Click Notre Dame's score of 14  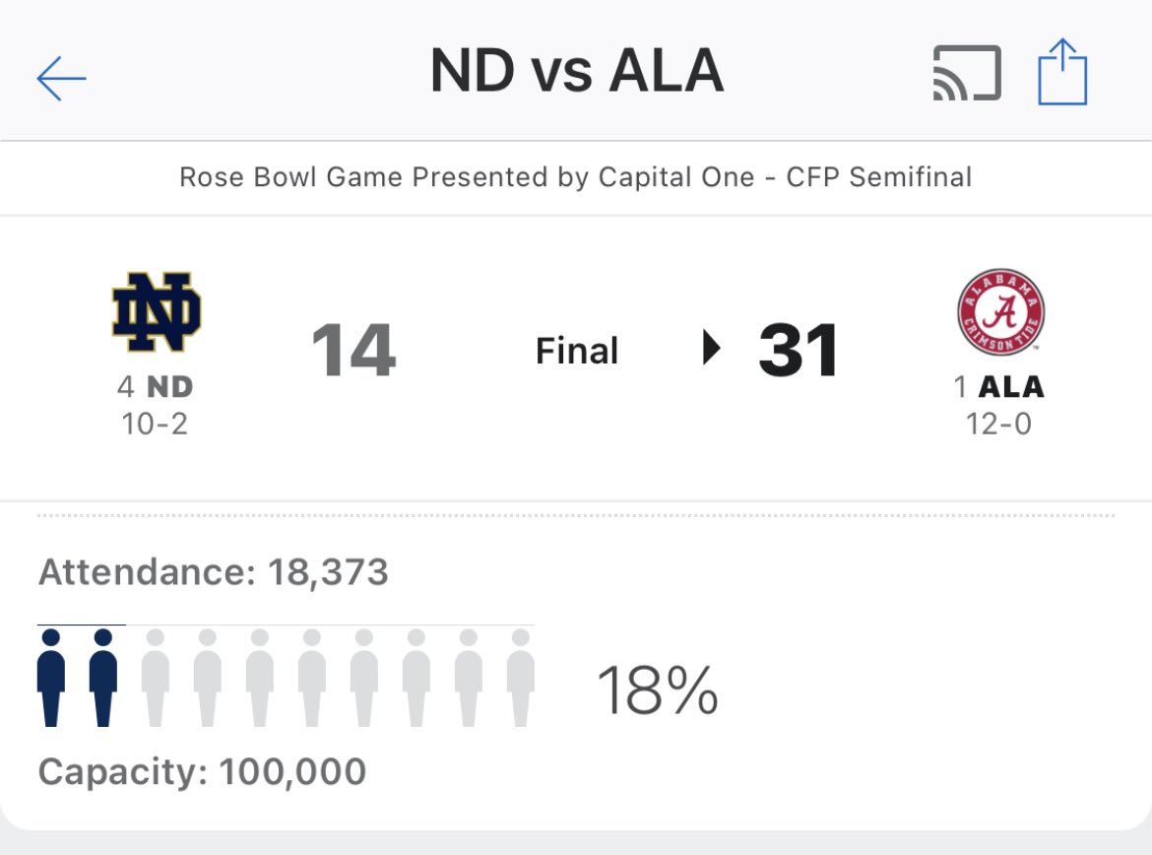(x=353, y=350)
